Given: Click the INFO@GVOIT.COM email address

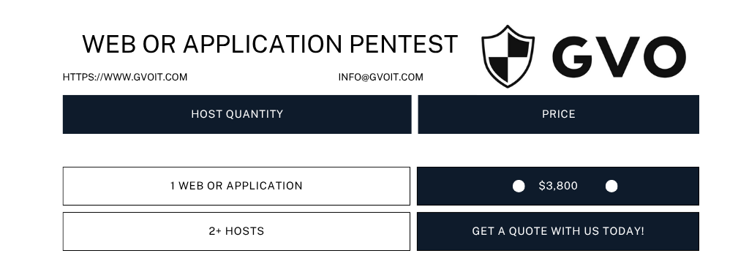Looking at the screenshot, I should pos(380,77).
